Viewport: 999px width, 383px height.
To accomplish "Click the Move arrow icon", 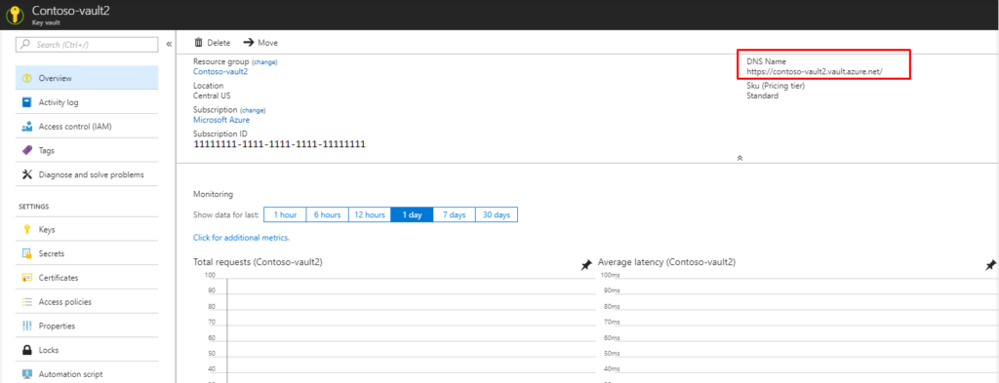I will [x=249, y=43].
